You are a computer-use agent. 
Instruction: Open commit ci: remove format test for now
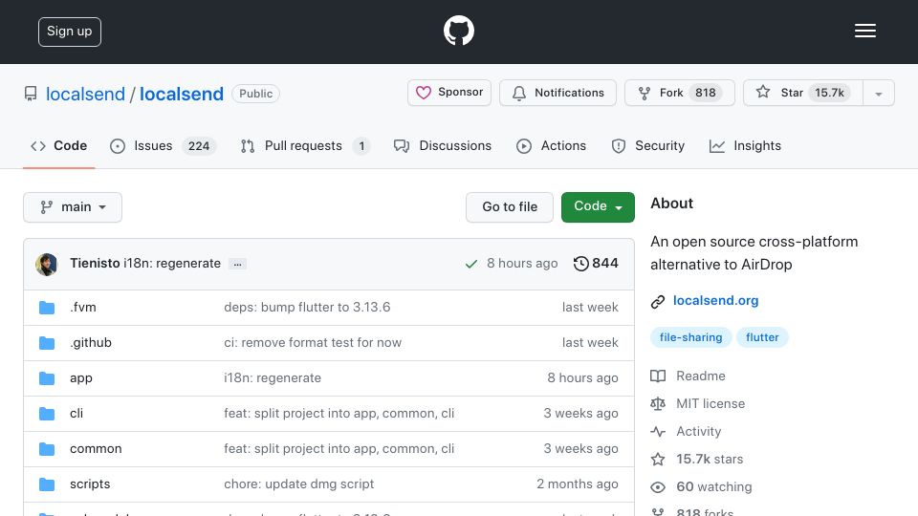313,343
